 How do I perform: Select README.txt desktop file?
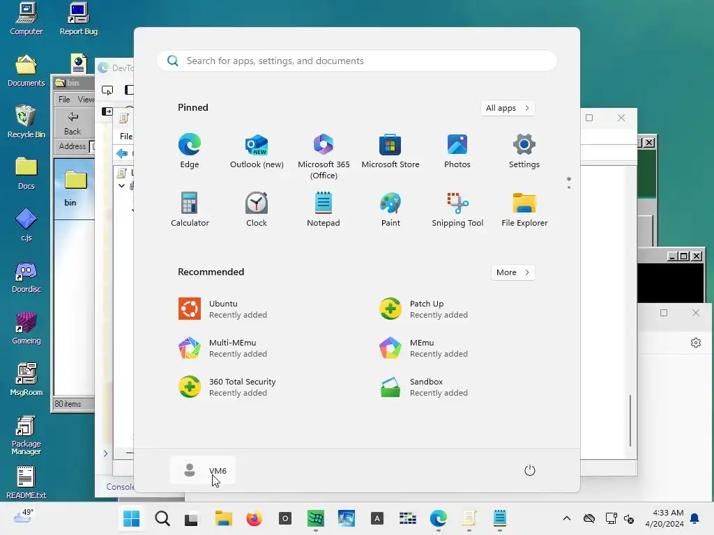coord(26,483)
